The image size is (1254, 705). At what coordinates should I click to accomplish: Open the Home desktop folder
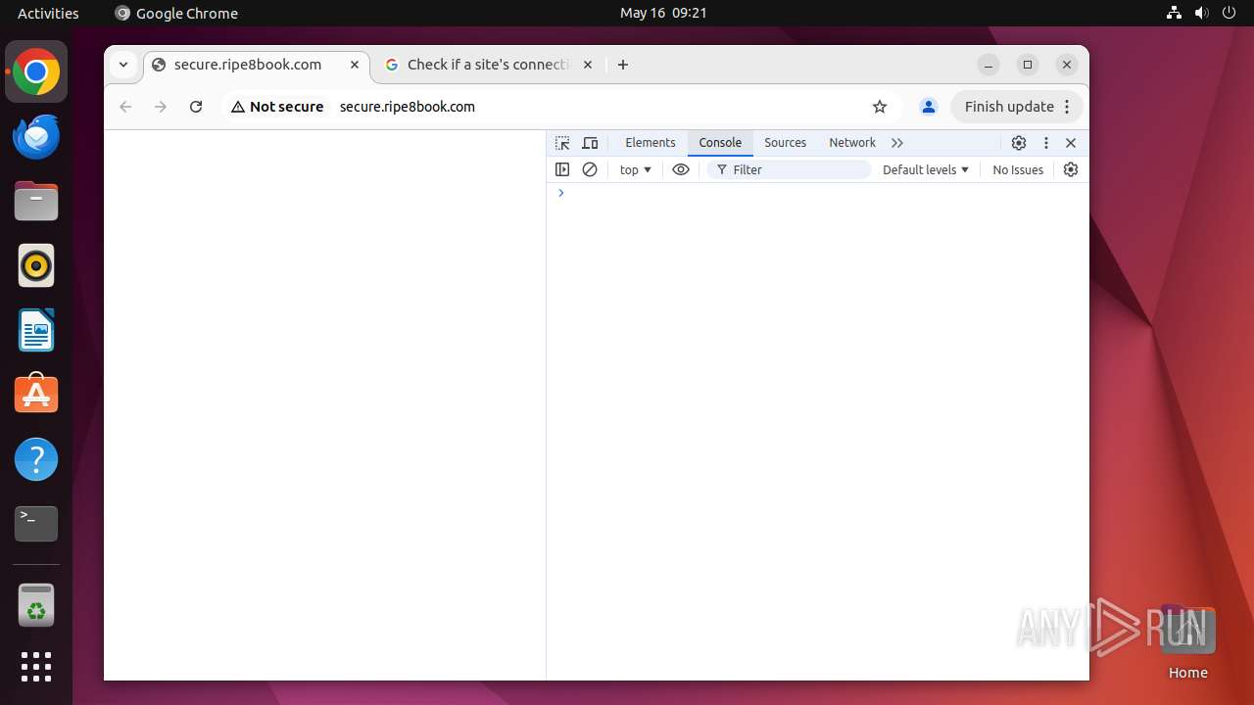(1187, 641)
